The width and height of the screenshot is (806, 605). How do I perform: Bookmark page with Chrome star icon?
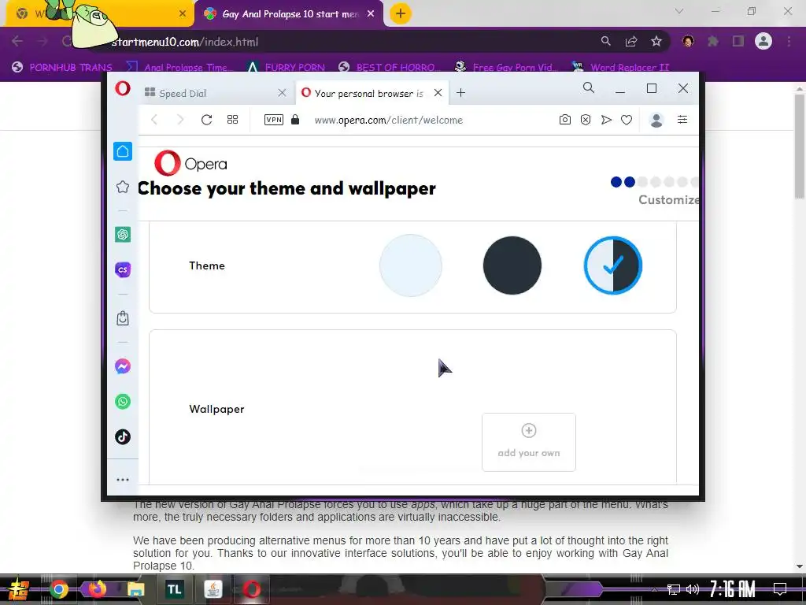(656, 41)
